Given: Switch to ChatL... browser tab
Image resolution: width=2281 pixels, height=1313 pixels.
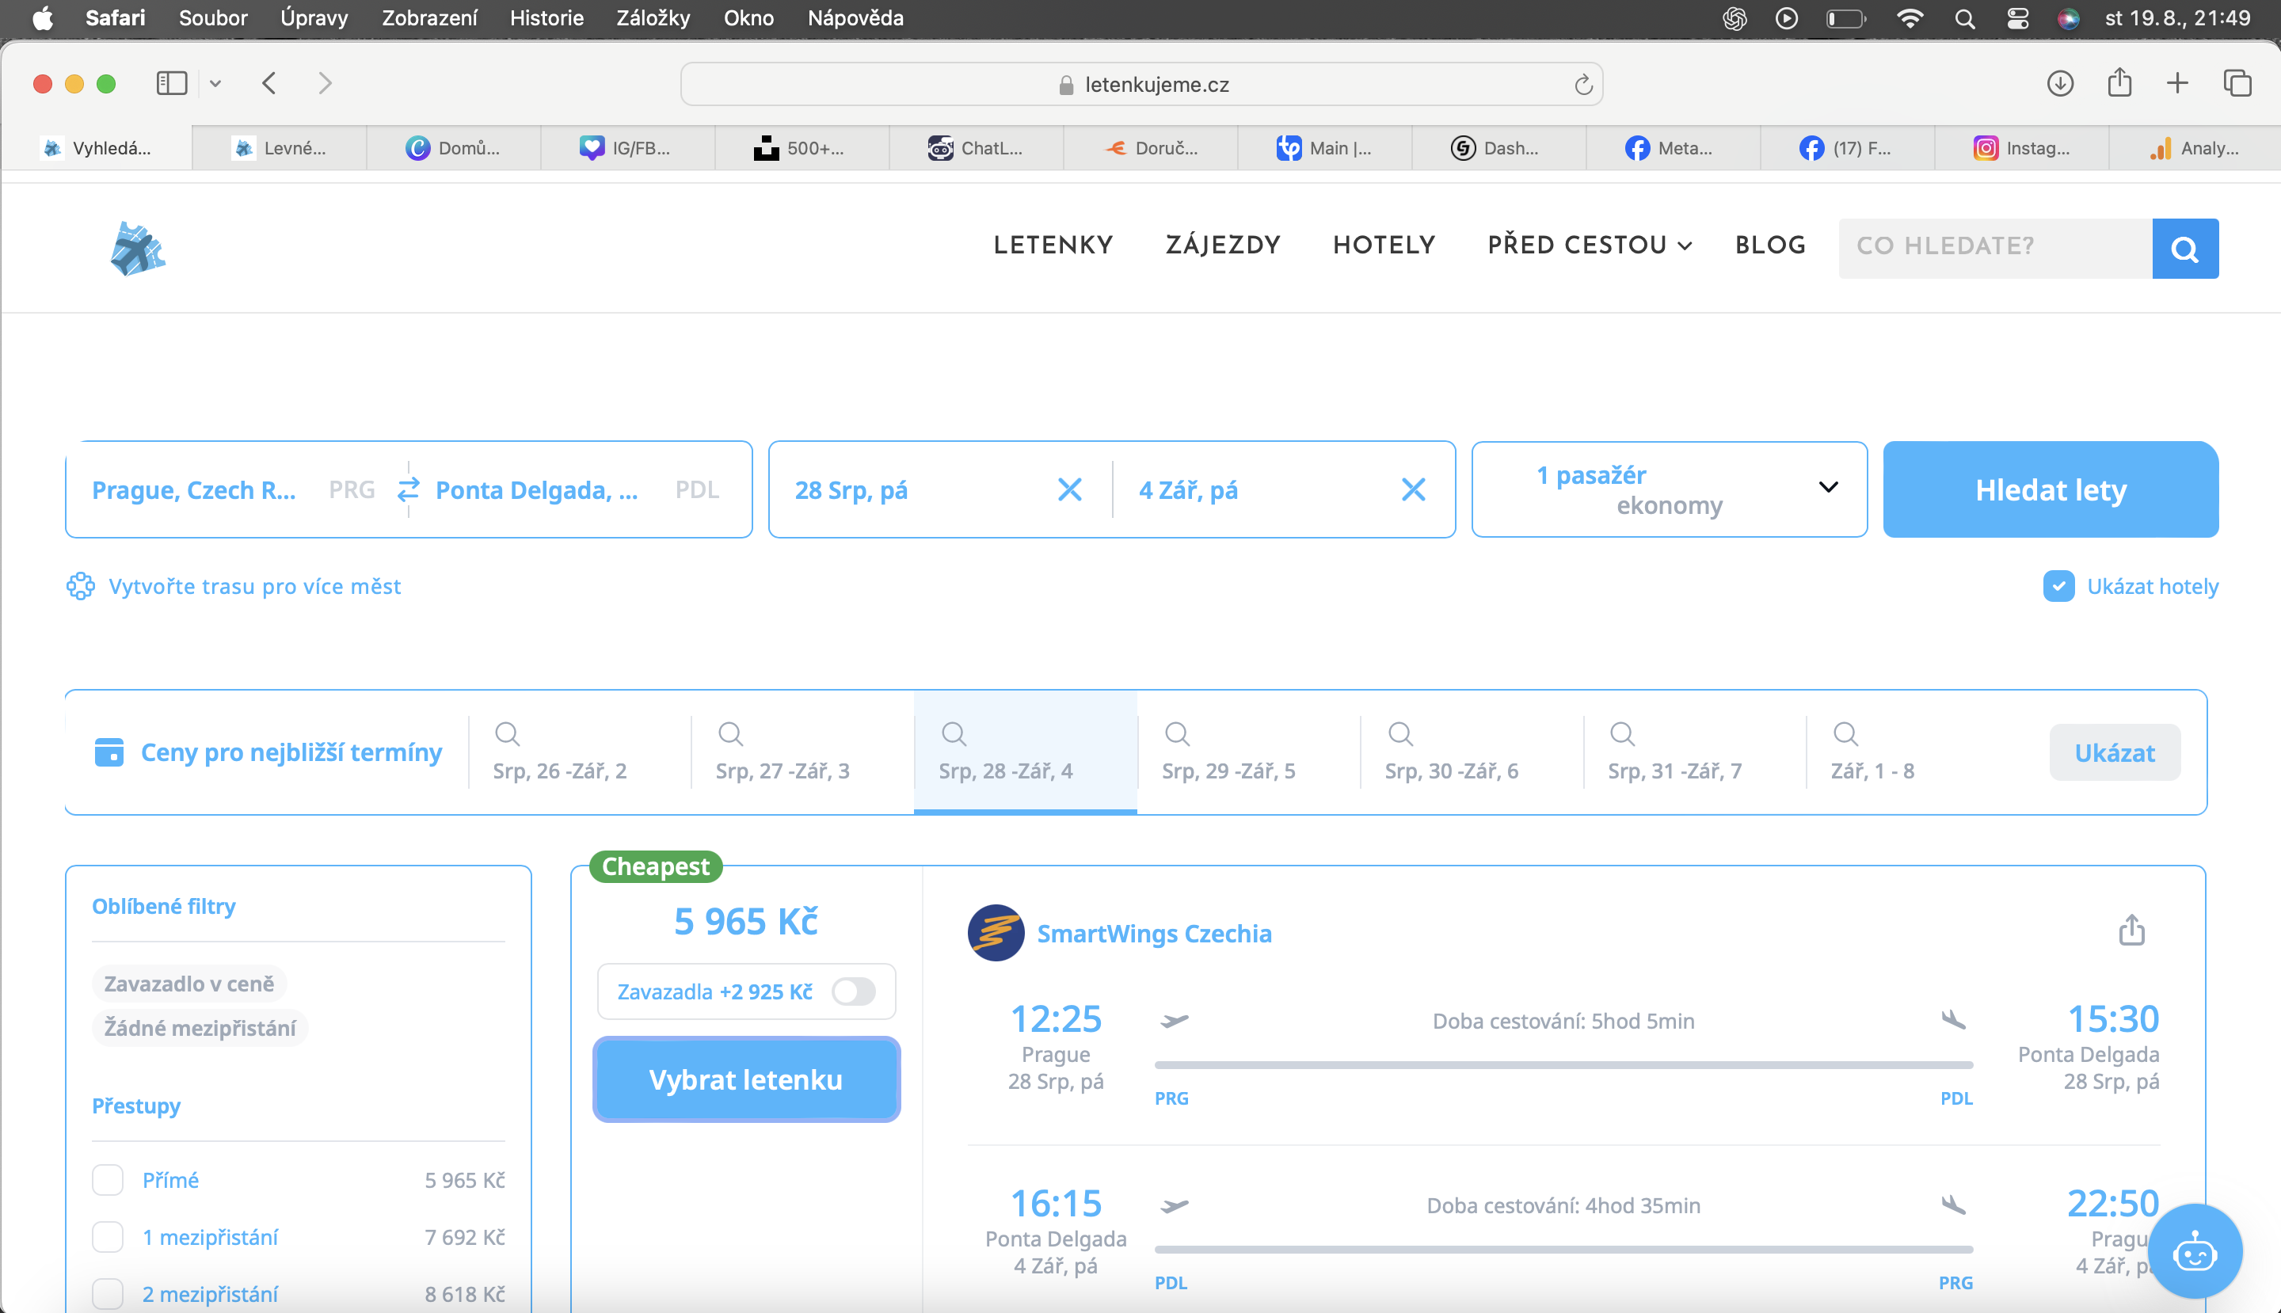Looking at the screenshot, I should click(976, 148).
